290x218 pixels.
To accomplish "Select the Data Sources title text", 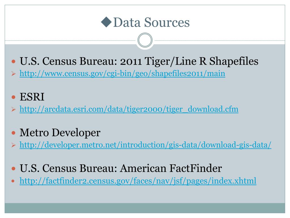I will coord(151,22).
